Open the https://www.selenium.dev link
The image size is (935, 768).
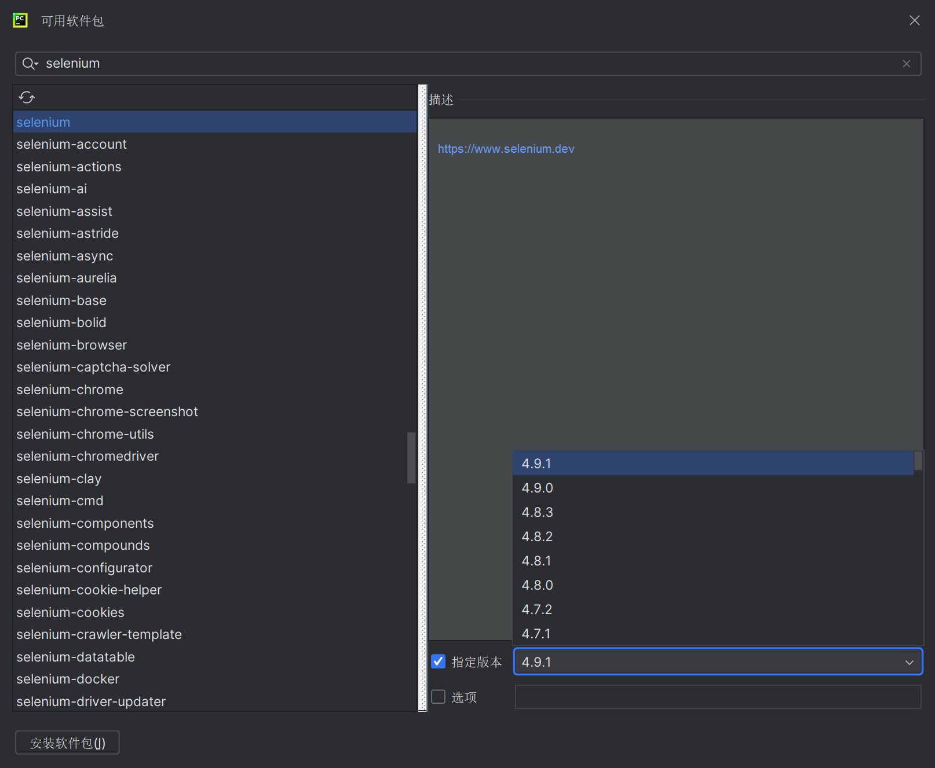506,149
